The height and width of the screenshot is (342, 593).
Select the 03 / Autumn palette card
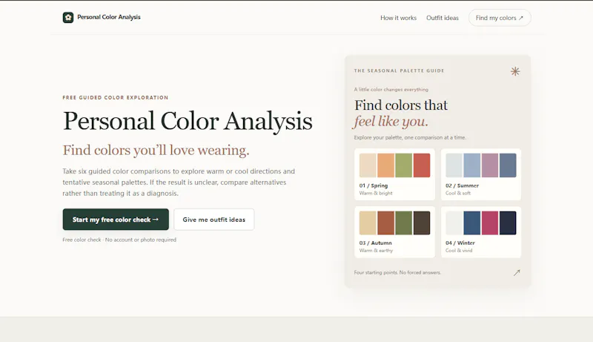click(394, 232)
